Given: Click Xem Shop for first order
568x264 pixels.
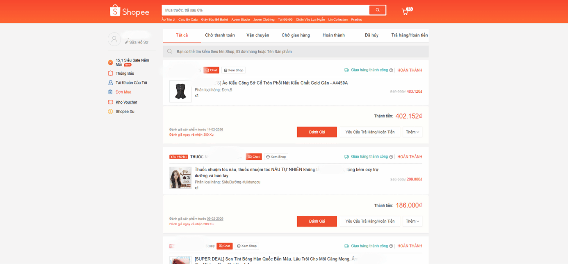Looking at the screenshot, I should pyautogui.click(x=234, y=70).
